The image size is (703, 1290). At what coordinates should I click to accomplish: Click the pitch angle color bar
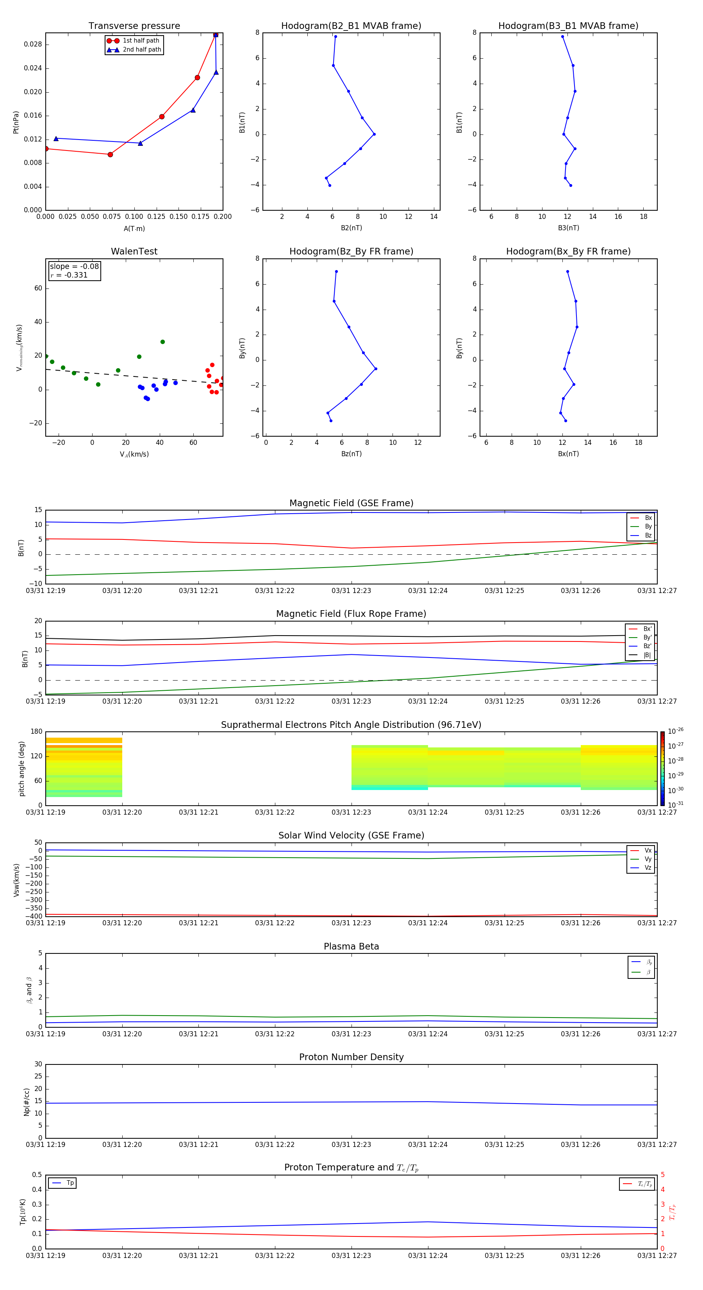pyautogui.click(x=662, y=769)
